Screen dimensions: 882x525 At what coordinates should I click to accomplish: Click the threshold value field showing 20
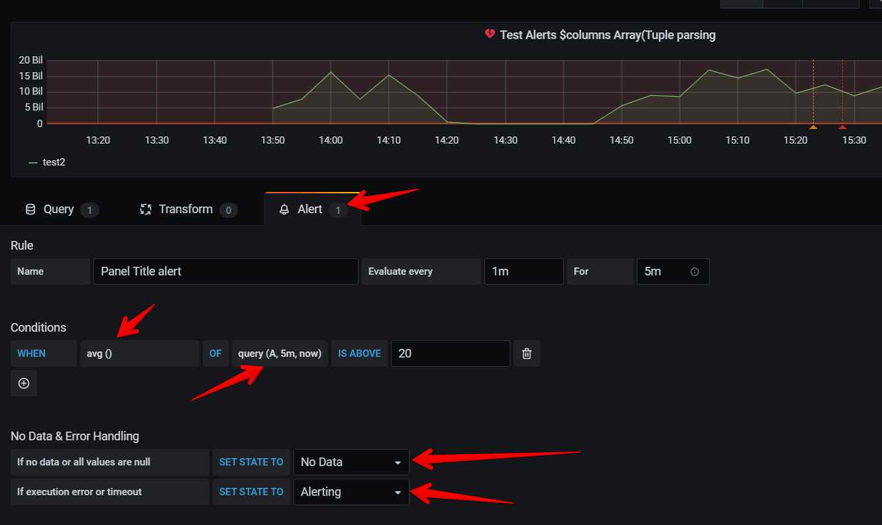(451, 354)
